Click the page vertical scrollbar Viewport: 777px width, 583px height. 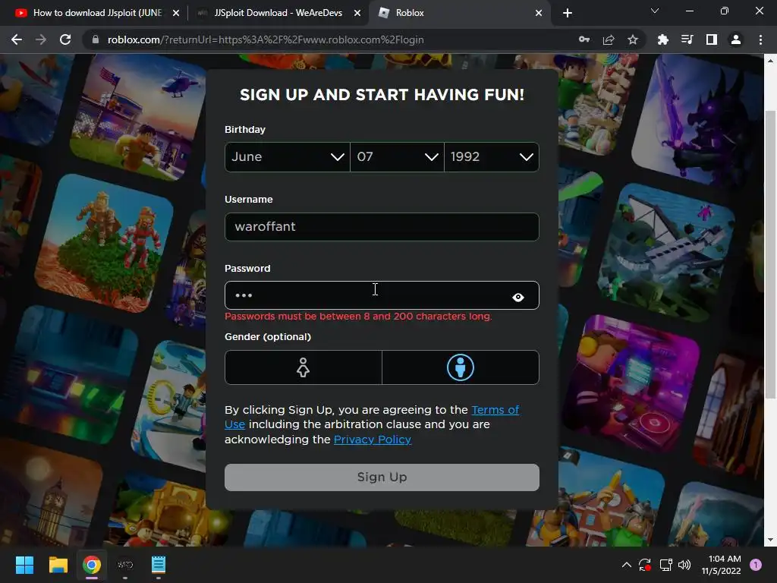click(770, 253)
